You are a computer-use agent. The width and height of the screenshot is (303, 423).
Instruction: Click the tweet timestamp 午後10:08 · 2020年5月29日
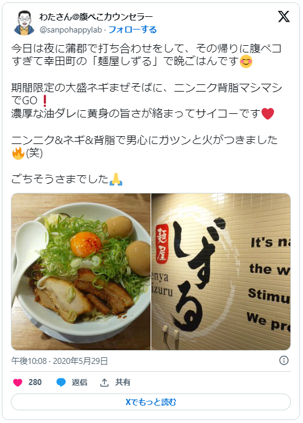pos(60,361)
